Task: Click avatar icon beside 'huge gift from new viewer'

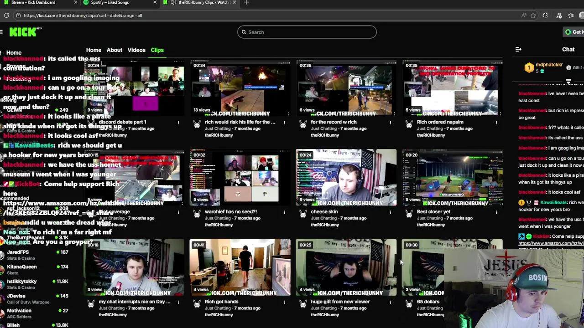Action: [x=303, y=303]
